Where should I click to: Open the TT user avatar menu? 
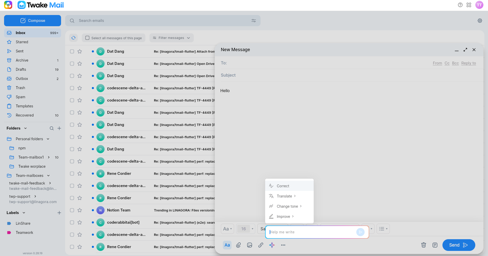tap(479, 5)
